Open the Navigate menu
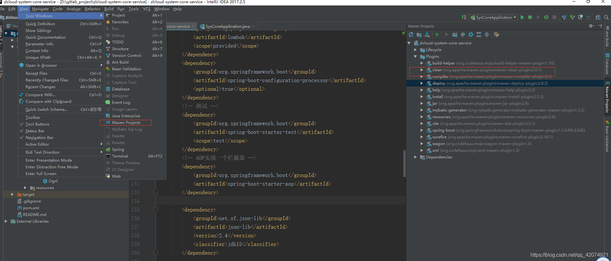The width and height of the screenshot is (611, 261). [40, 9]
